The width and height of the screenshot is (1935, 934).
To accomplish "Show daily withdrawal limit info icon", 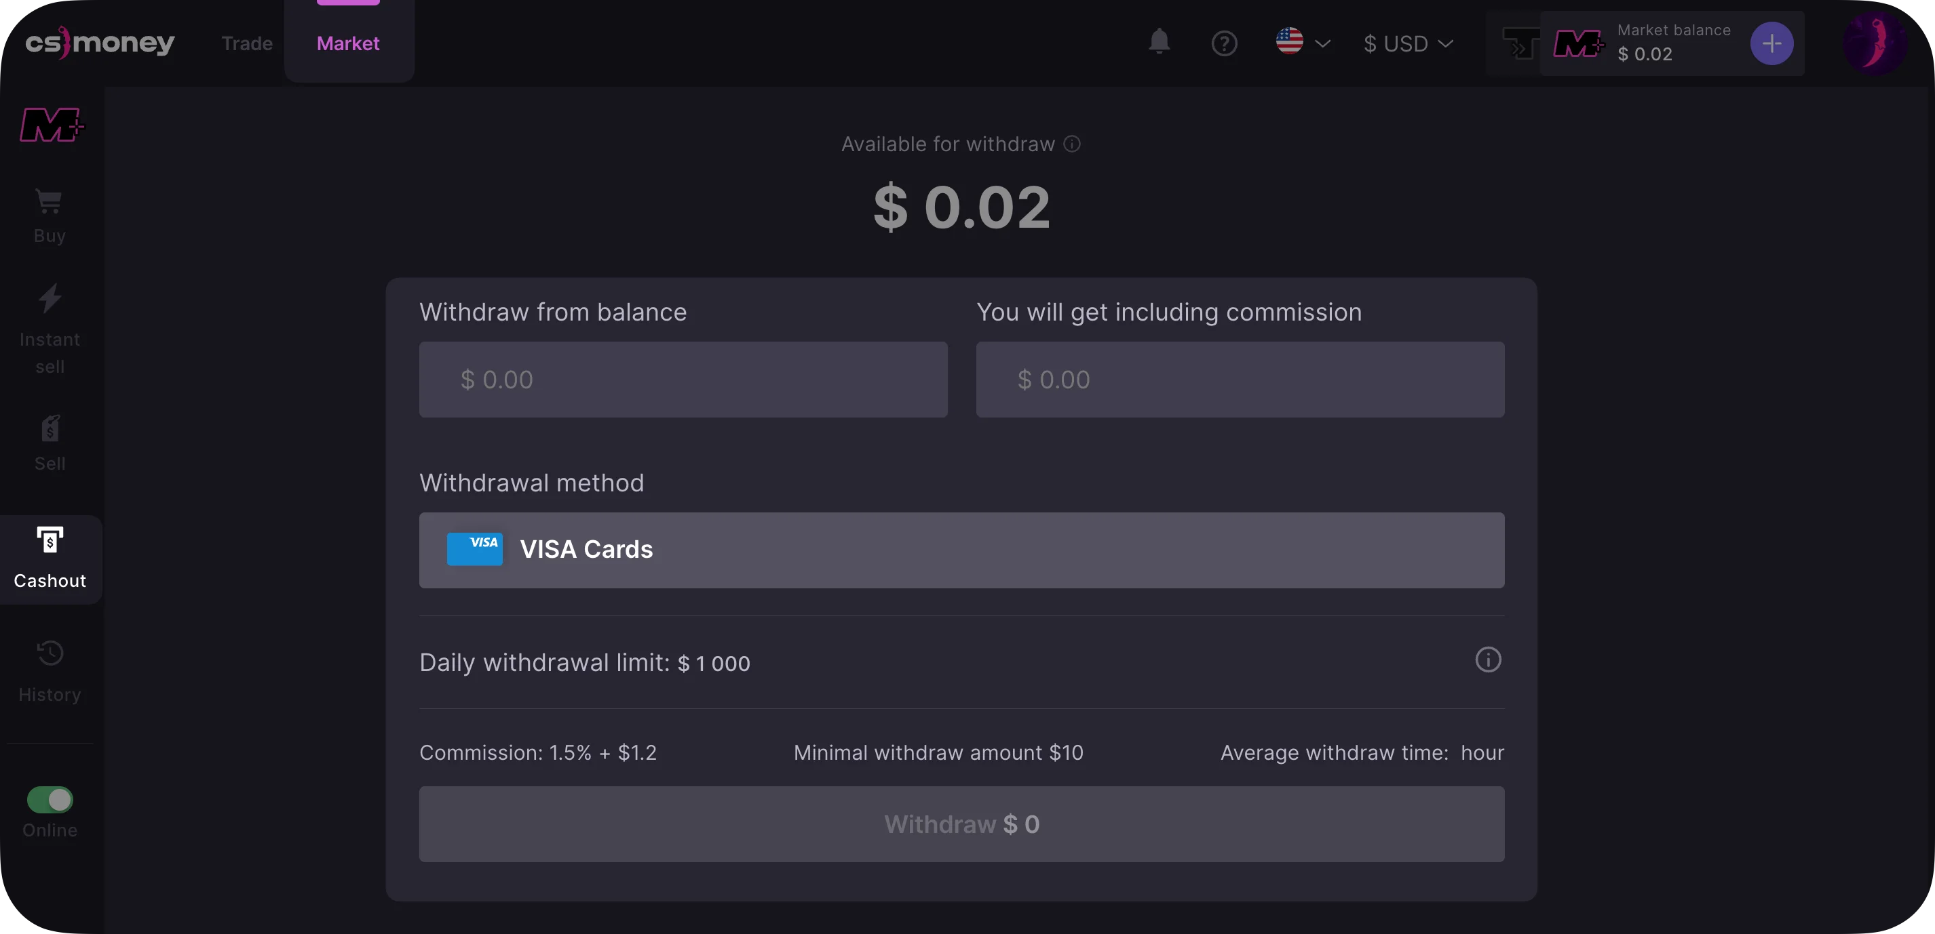I will 1487,660.
